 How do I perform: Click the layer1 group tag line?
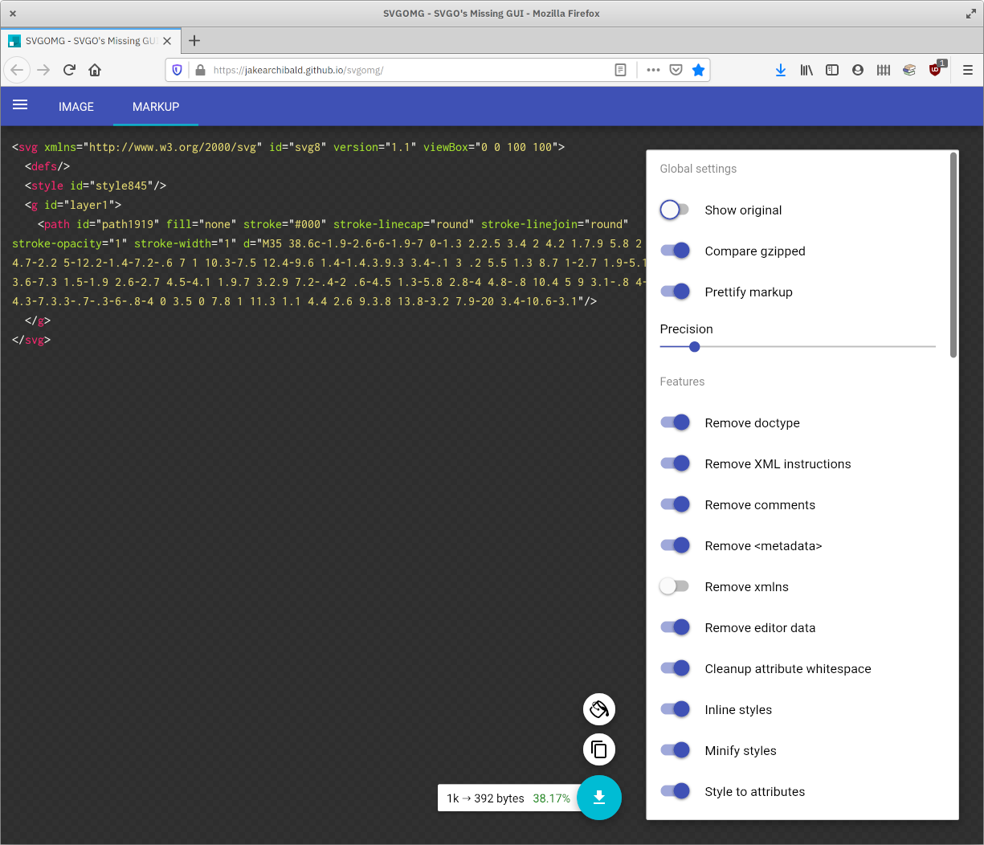point(73,205)
